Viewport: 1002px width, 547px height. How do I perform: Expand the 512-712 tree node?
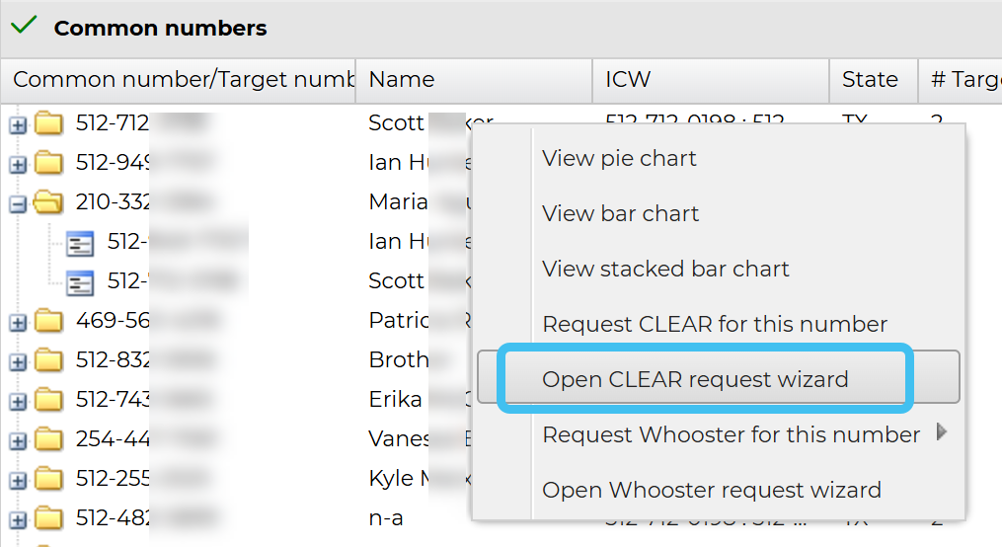tap(18, 124)
